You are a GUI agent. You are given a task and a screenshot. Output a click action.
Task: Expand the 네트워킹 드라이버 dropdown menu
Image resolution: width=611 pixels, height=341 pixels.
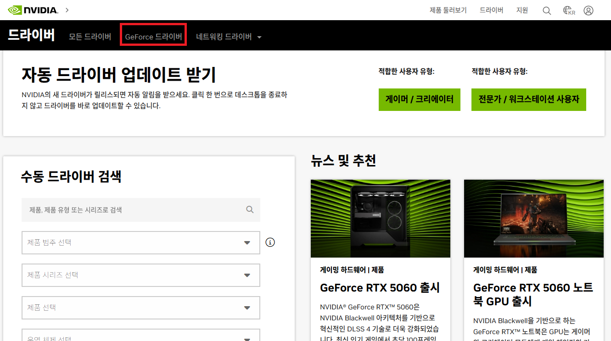click(229, 37)
